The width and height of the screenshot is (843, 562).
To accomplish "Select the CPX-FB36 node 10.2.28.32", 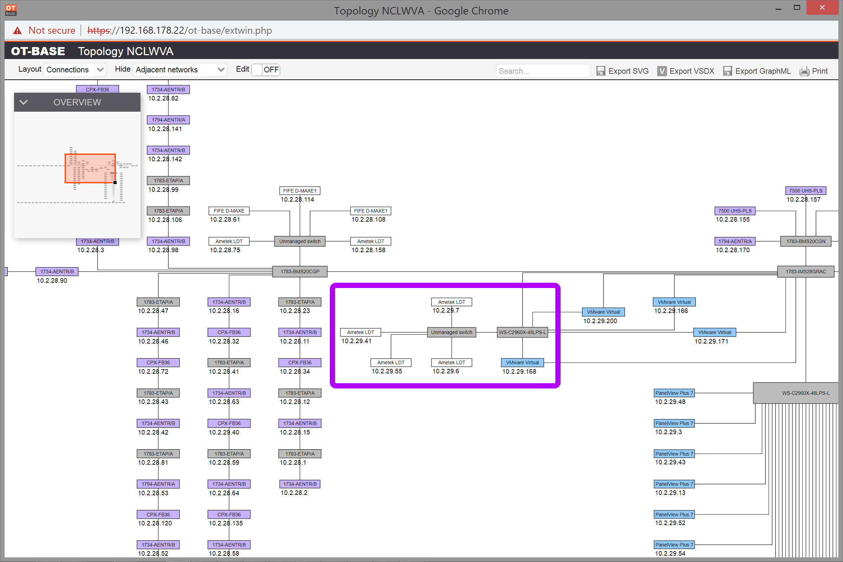I will (x=229, y=332).
